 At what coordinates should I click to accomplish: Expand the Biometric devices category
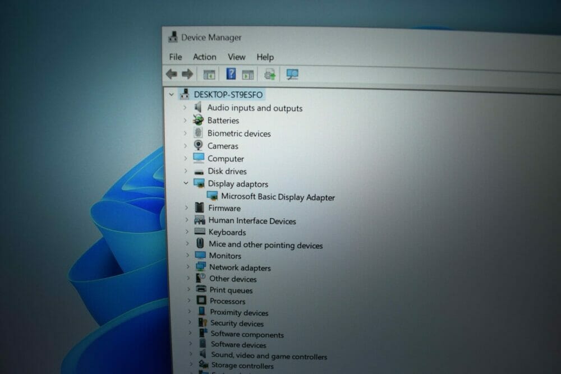click(185, 133)
